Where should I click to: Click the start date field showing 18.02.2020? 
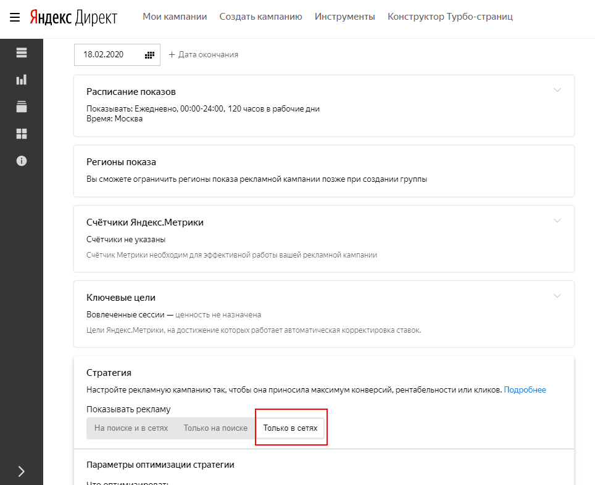[104, 55]
